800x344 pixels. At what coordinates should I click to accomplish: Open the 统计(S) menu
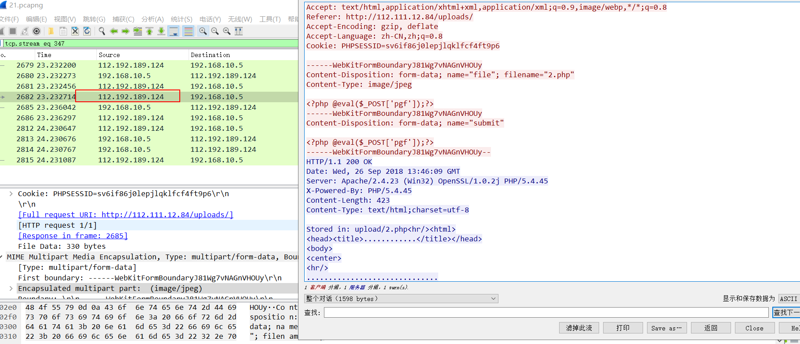pos(182,19)
